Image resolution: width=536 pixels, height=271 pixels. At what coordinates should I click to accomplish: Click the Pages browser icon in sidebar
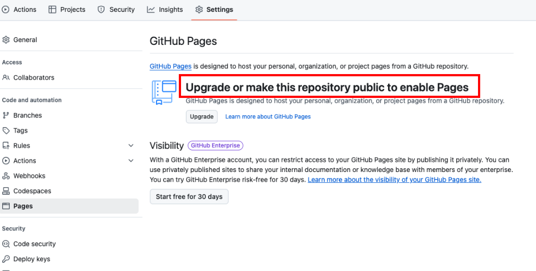point(6,206)
